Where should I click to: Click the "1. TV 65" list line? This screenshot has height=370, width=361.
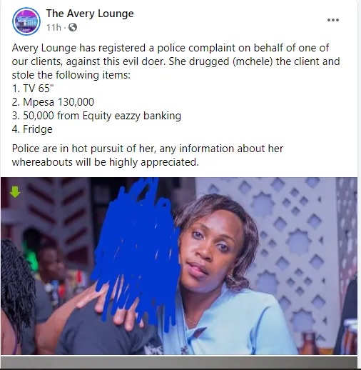[x=33, y=89]
